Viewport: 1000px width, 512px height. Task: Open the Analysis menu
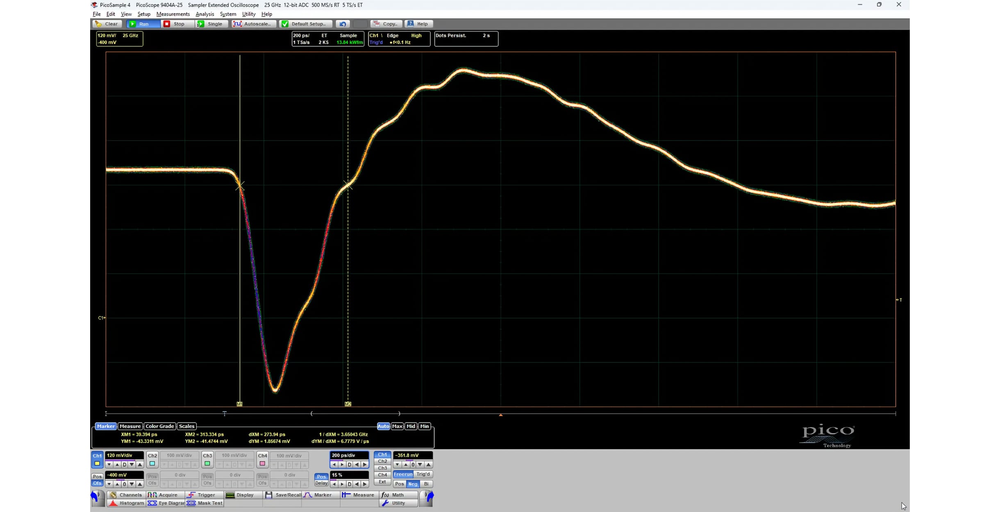[205, 14]
